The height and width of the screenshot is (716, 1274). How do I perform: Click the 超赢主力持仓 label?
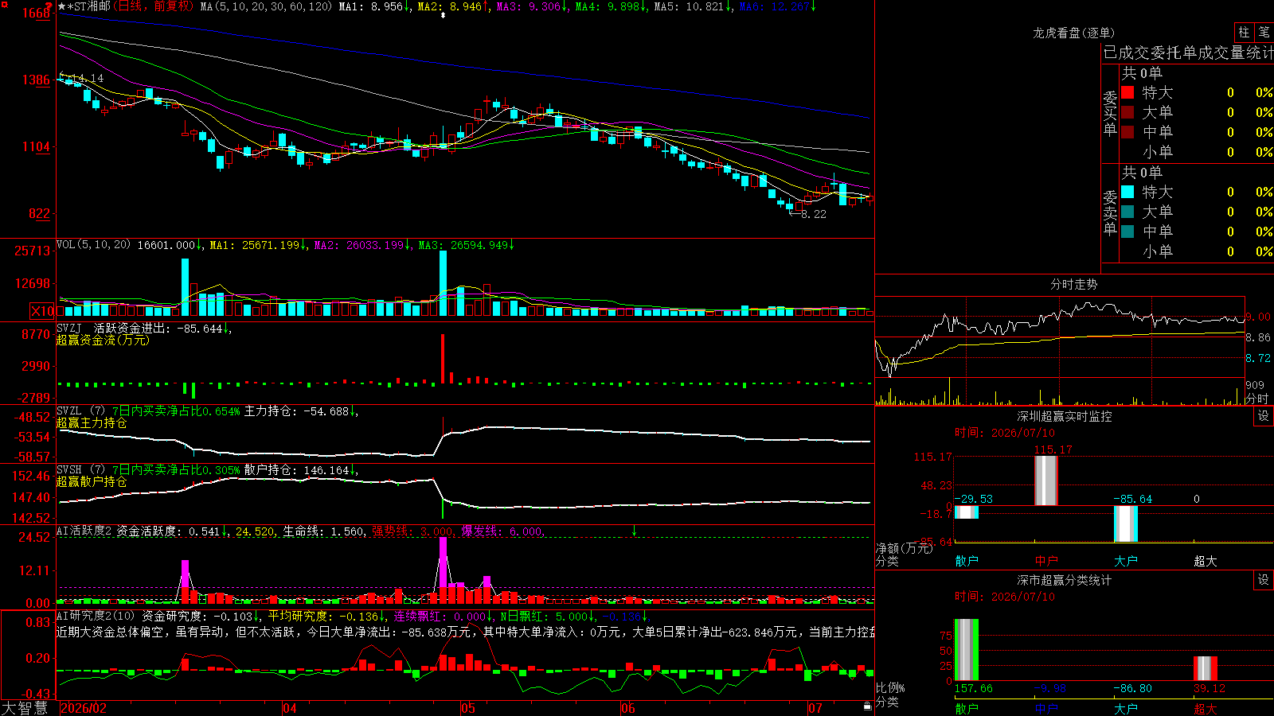click(x=92, y=423)
